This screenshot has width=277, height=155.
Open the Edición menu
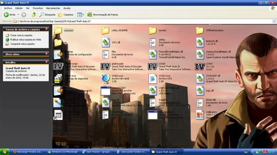click(x=19, y=8)
